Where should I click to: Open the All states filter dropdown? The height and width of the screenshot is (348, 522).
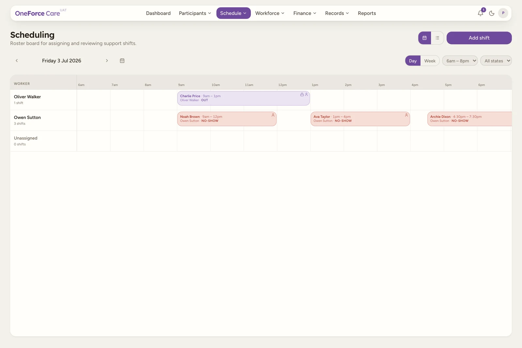496,61
